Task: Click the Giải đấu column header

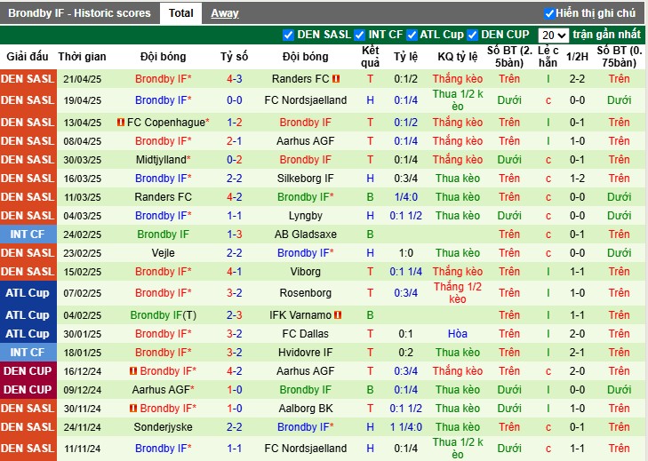Action: click(x=28, y=57)
